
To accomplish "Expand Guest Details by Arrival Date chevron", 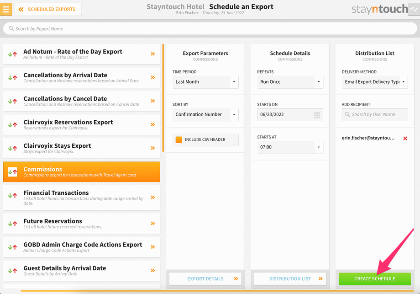I will coord(152,270).
